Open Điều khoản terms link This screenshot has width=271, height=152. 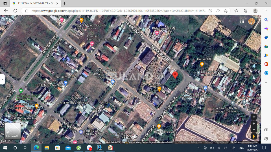click(x=196, y=142)
